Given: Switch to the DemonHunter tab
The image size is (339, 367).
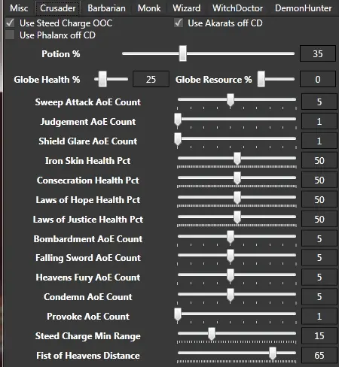Looking at the screenshot, I should tap(303, 8).
